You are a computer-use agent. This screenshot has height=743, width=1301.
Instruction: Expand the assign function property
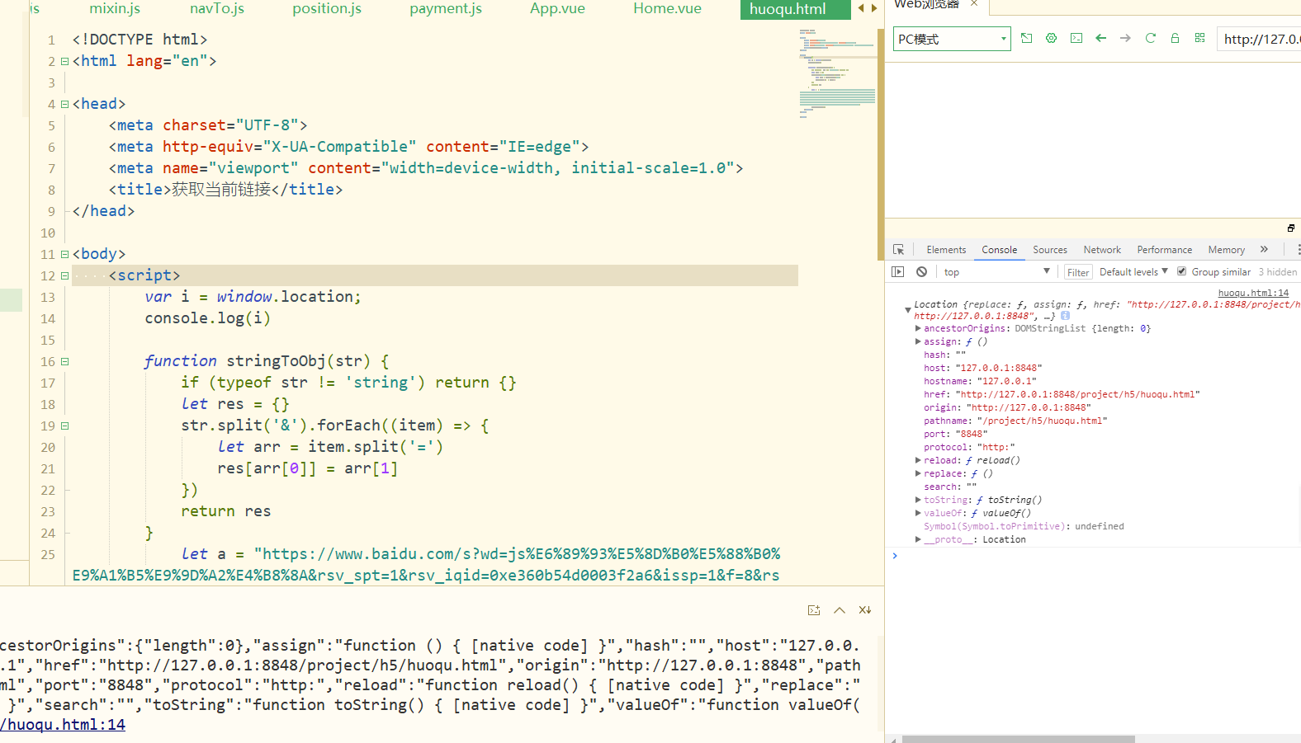(x=918, y=341)
